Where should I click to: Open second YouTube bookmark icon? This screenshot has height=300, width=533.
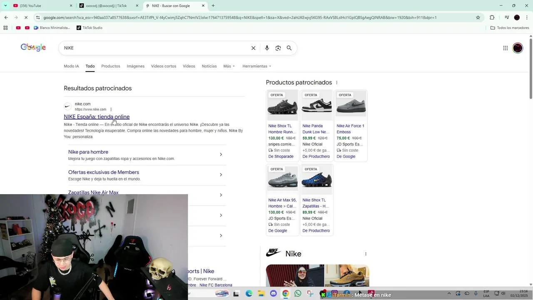pyautogui.click(x=27, y=28)
